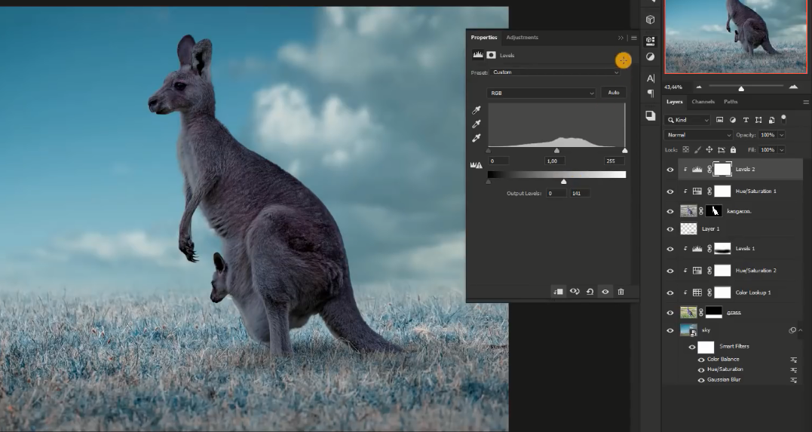
Task: Delete the adjustment layer with trash icon
Action: [x=620, y=292]
